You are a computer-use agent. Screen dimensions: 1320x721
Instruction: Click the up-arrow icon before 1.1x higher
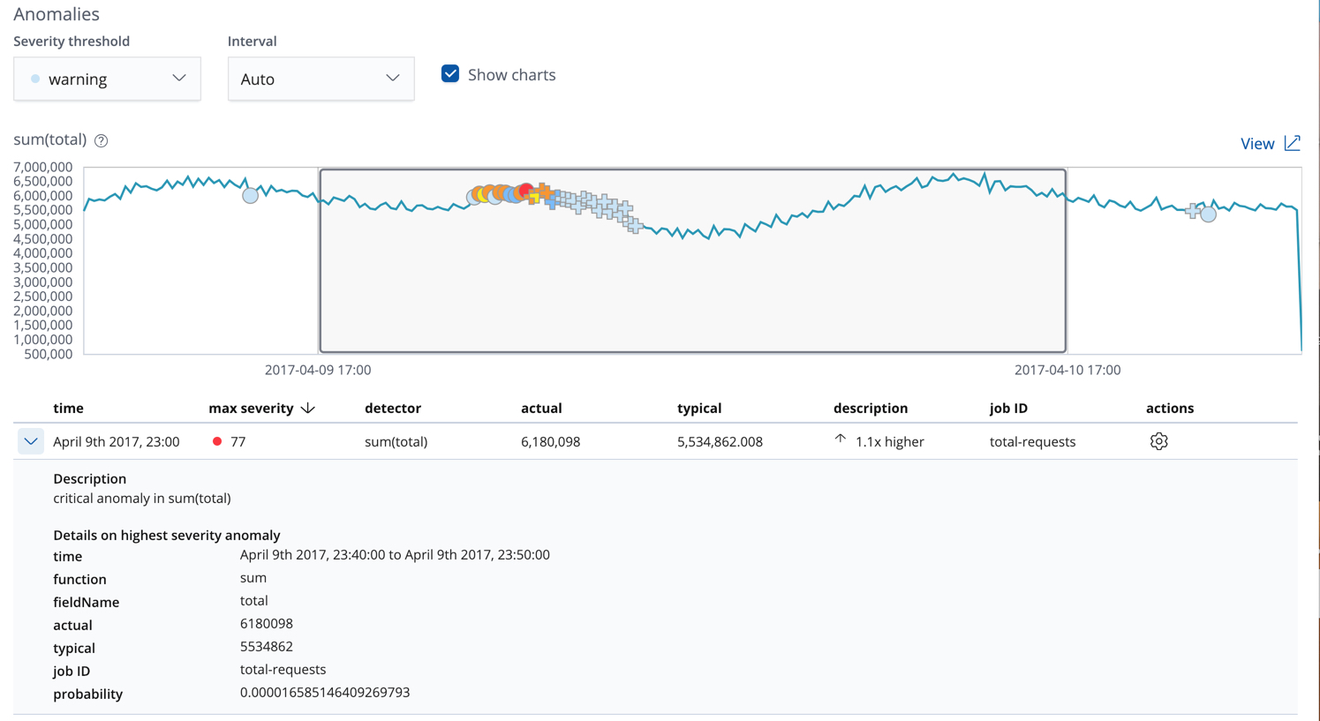841,439
